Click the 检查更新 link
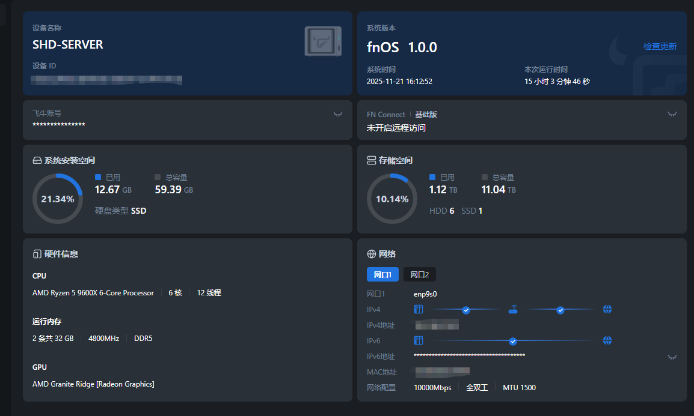Screen dimensions: 694x416 pyautogui.click(x=660, y=46)
